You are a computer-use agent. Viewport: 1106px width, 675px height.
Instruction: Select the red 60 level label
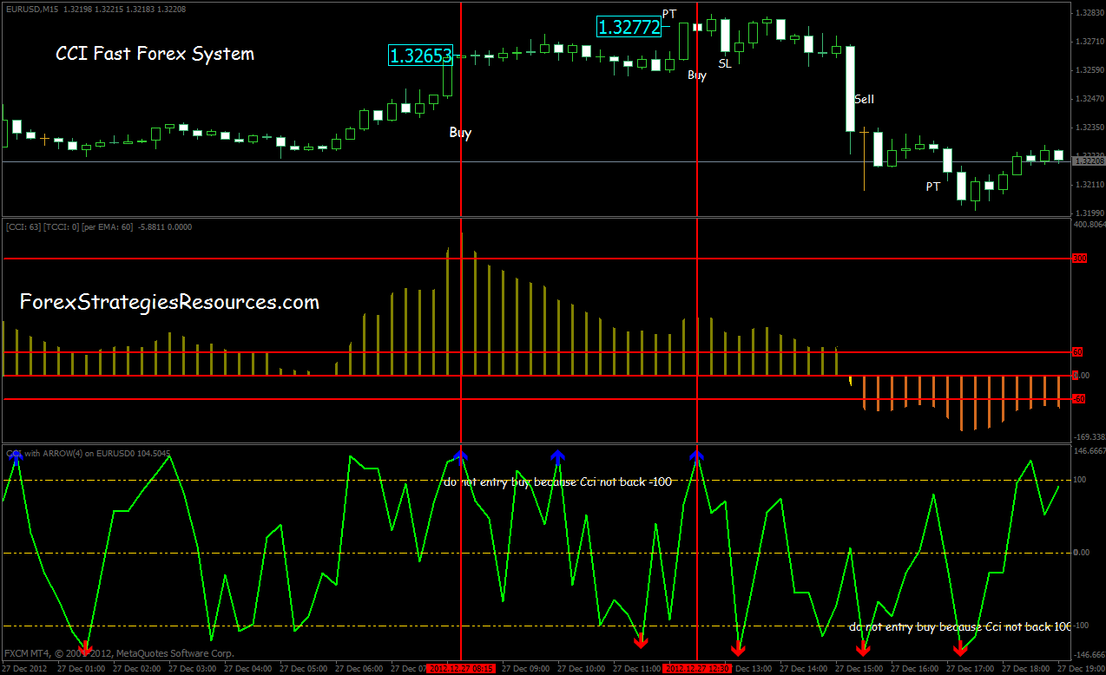click(1078, 352)
